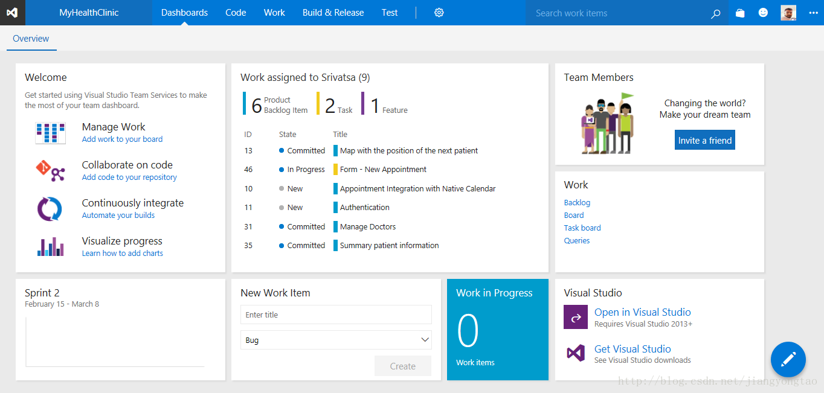Screen dimensions: 824x393
Task: Click the Collaborate on code git icon
Action: tap(50, 171)
